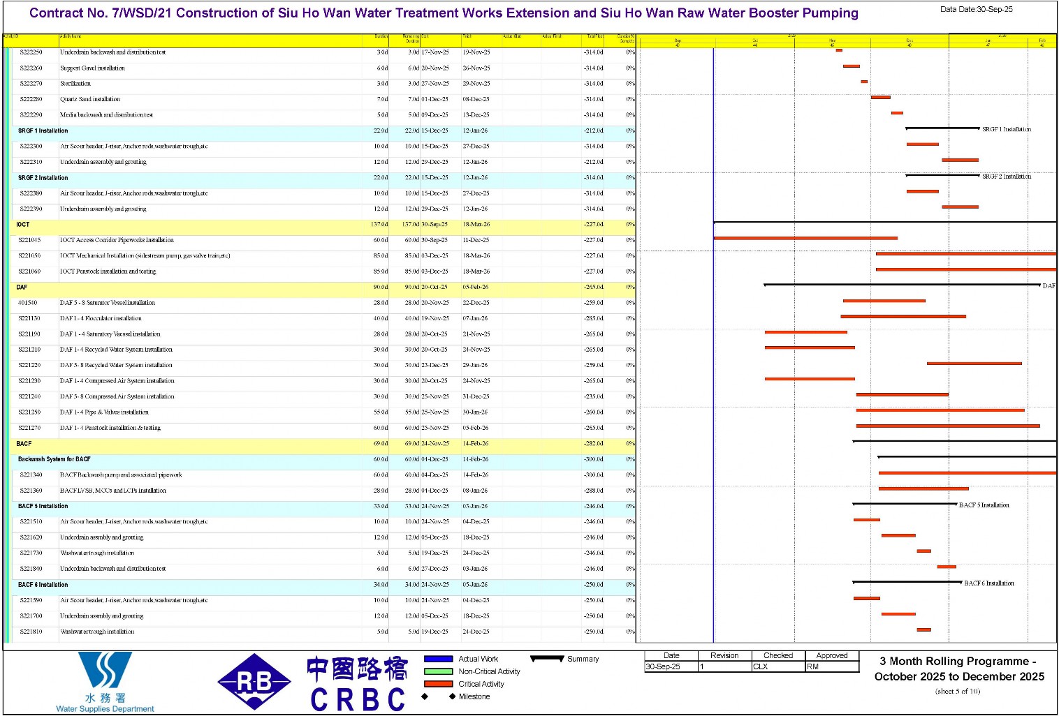The height and width of the screenshot is (716, 1059).
Task: Click the Summary bar legend symbol
Action: coord(547,659)
